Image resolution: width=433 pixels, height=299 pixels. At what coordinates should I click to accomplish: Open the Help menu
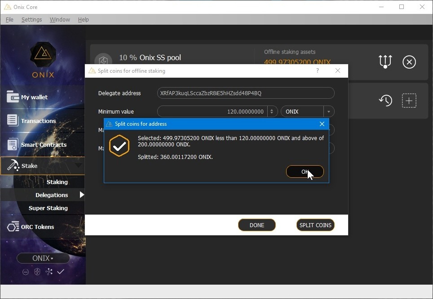[84, 20]
